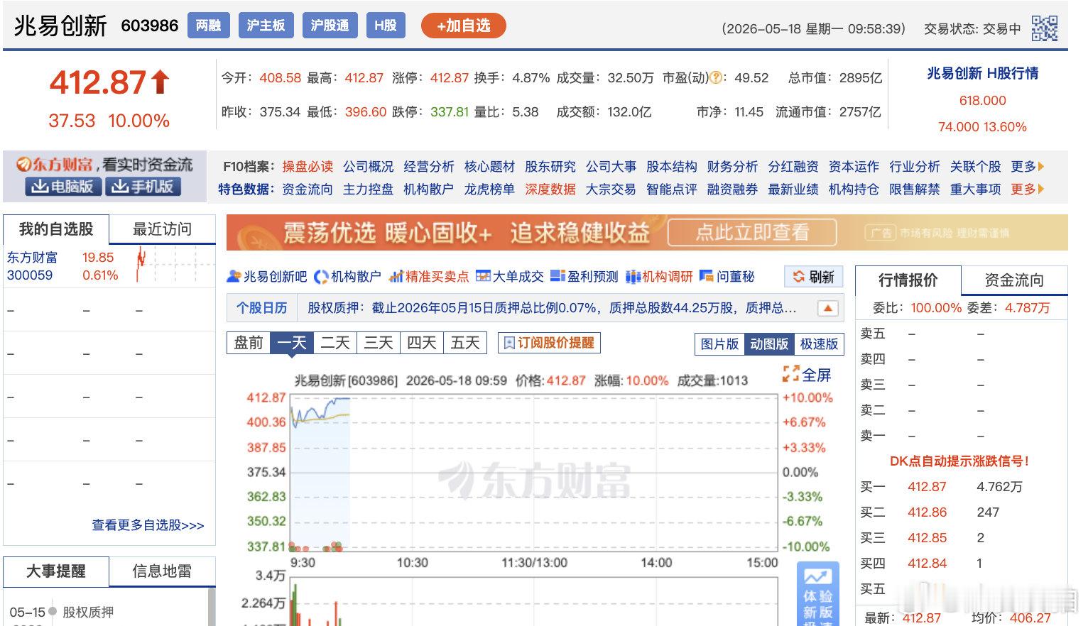The height and width of the screenshot is (626, 1088).
Task: Switch to 最近访问 tab
Action: point(162,229)
